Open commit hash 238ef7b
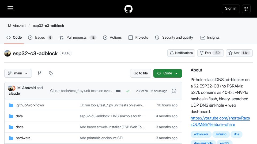This screenshot has height=144, width=257. (142, 91)
